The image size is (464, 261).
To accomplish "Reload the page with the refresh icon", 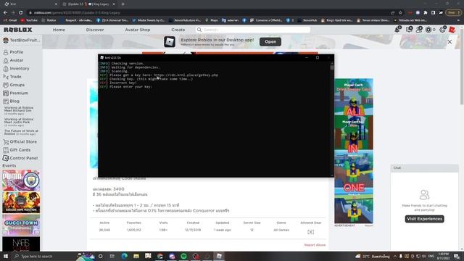I will tap(20, 13).
